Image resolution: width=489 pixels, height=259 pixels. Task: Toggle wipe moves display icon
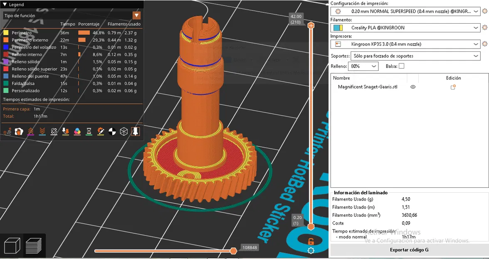pyautogui.click(x=19, y=132)
